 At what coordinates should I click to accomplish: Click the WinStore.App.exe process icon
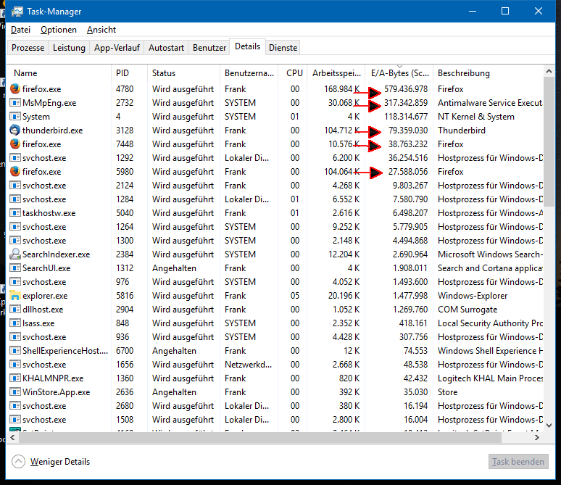(x=15, y=392)
